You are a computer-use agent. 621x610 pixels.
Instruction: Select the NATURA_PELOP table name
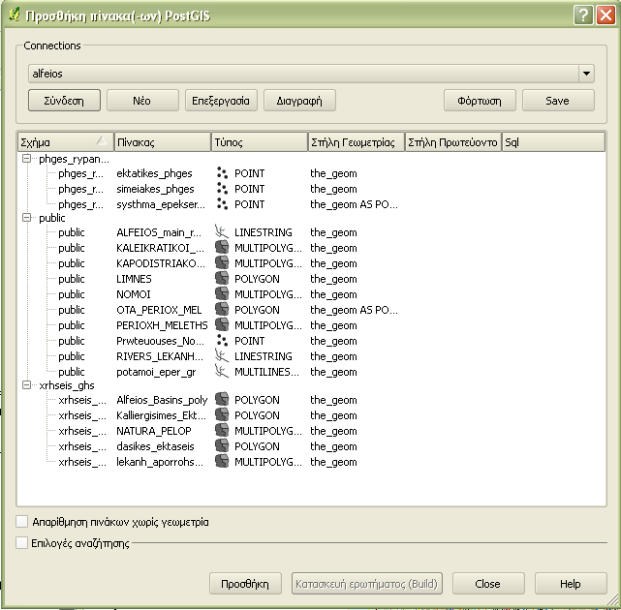coord(154,431)
